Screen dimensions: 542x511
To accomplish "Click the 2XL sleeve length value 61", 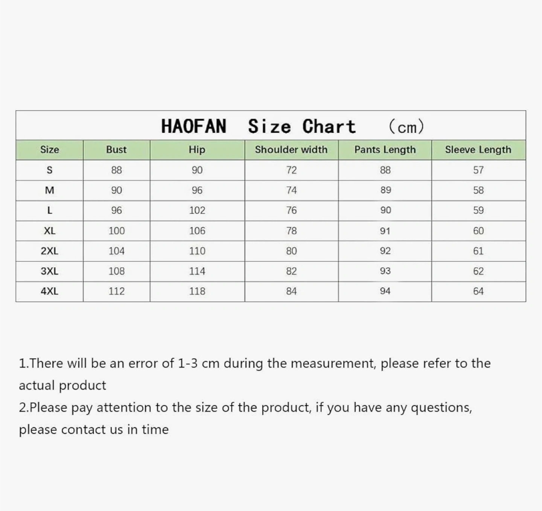I will [478, 251].
